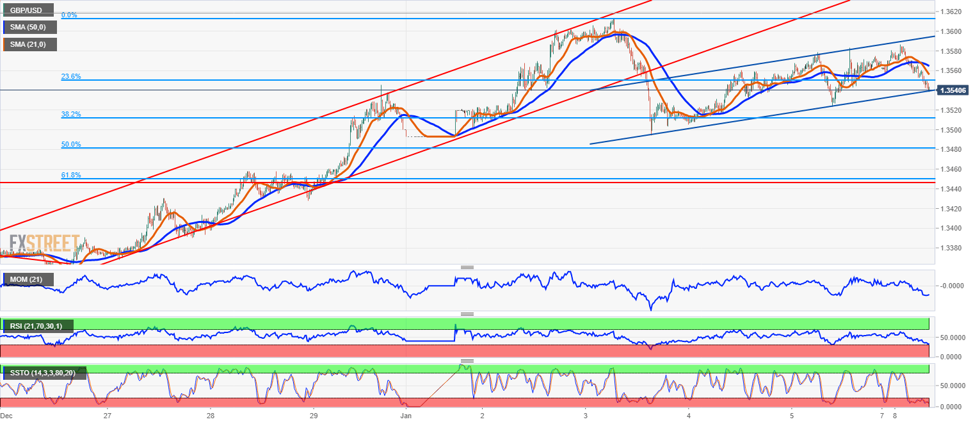
Task: Click the 1.3380 price axis value
Action: click(951, 248)
